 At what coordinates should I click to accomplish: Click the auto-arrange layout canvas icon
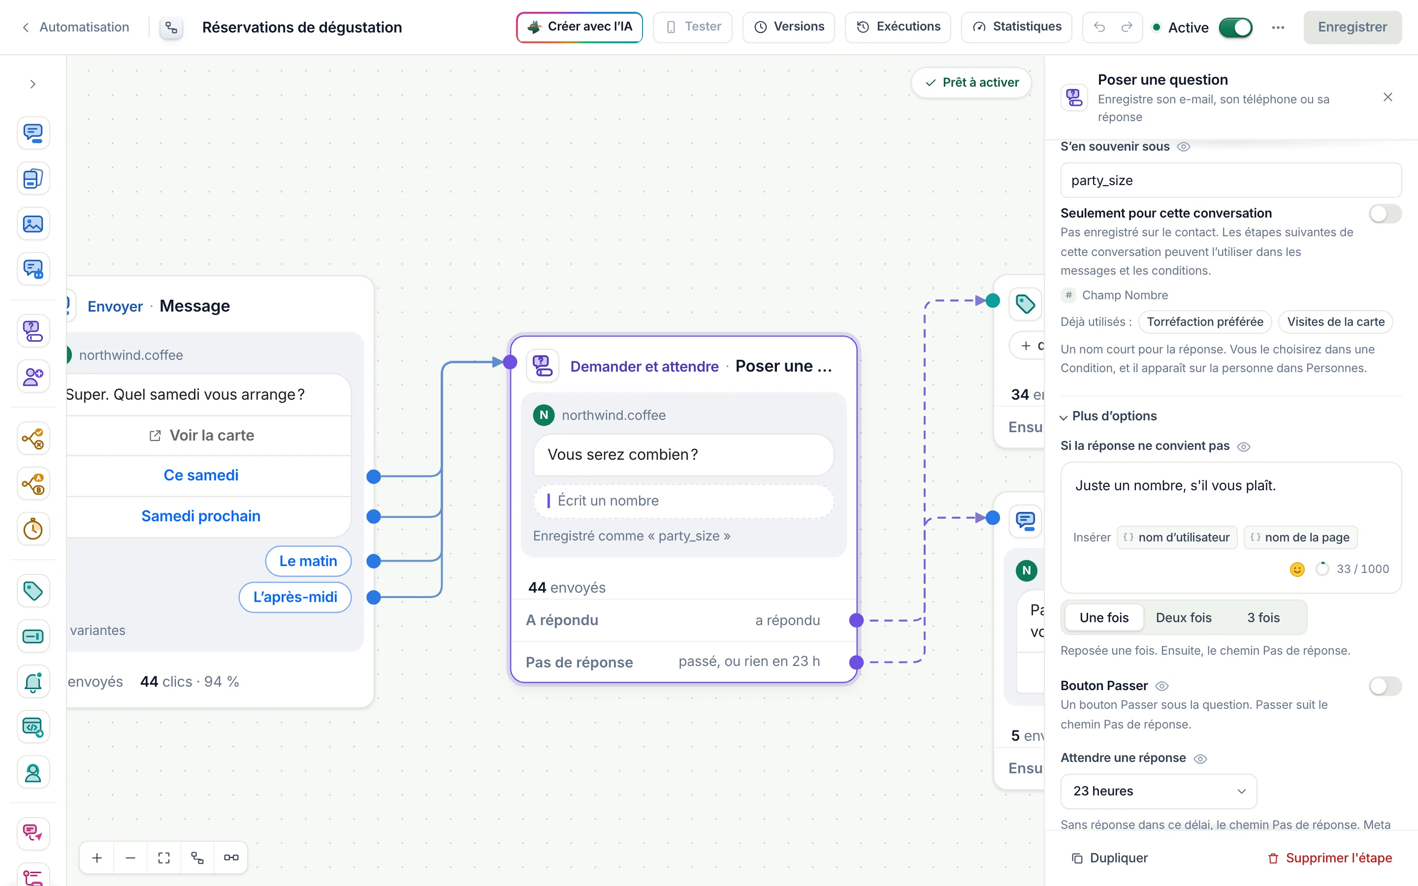coord(197,858)
